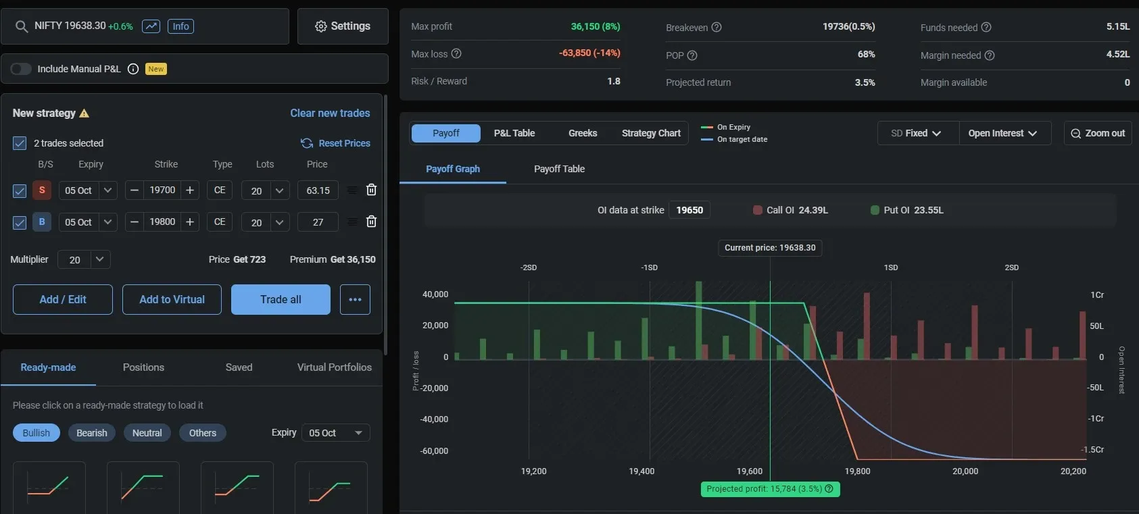Image resolution: width=1139 pixels, height=514 pixels.
Task: Increase the 19700 strike with plus icon
Action: point(190,190)
